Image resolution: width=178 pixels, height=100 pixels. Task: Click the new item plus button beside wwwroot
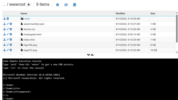[x=29, y=5]
